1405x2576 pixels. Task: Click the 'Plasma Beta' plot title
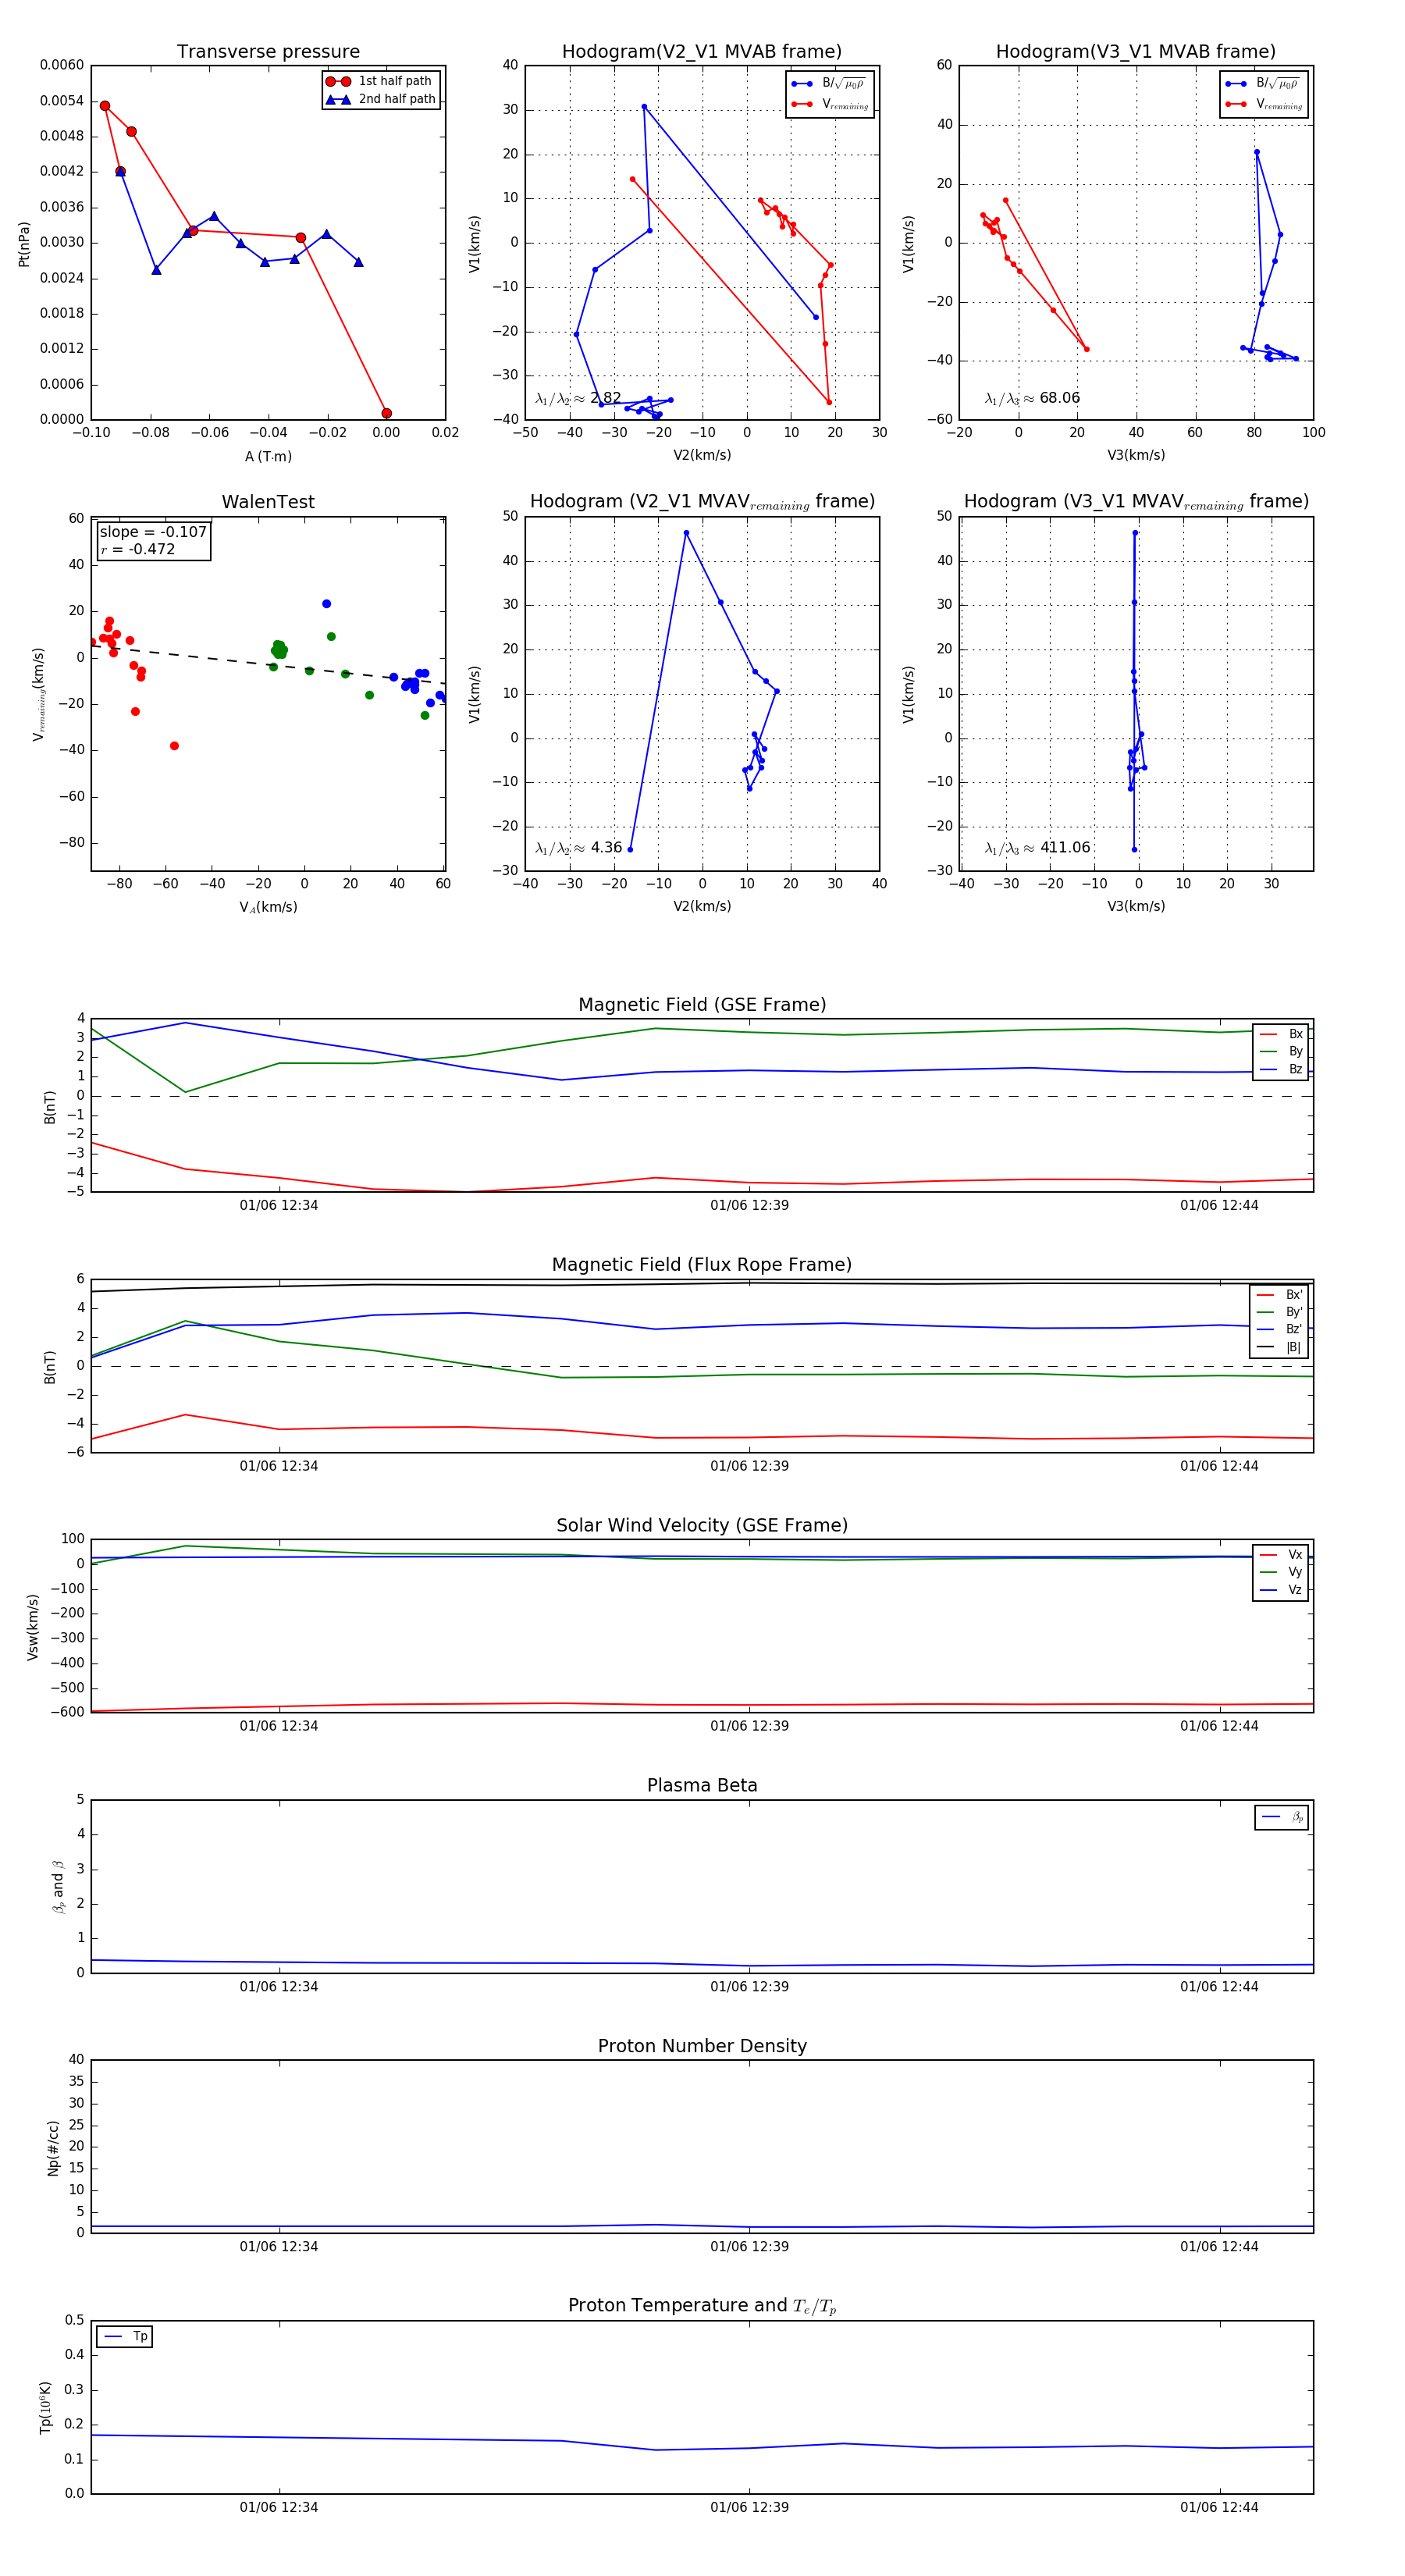pyautogui.click(x=702, y=1786)
